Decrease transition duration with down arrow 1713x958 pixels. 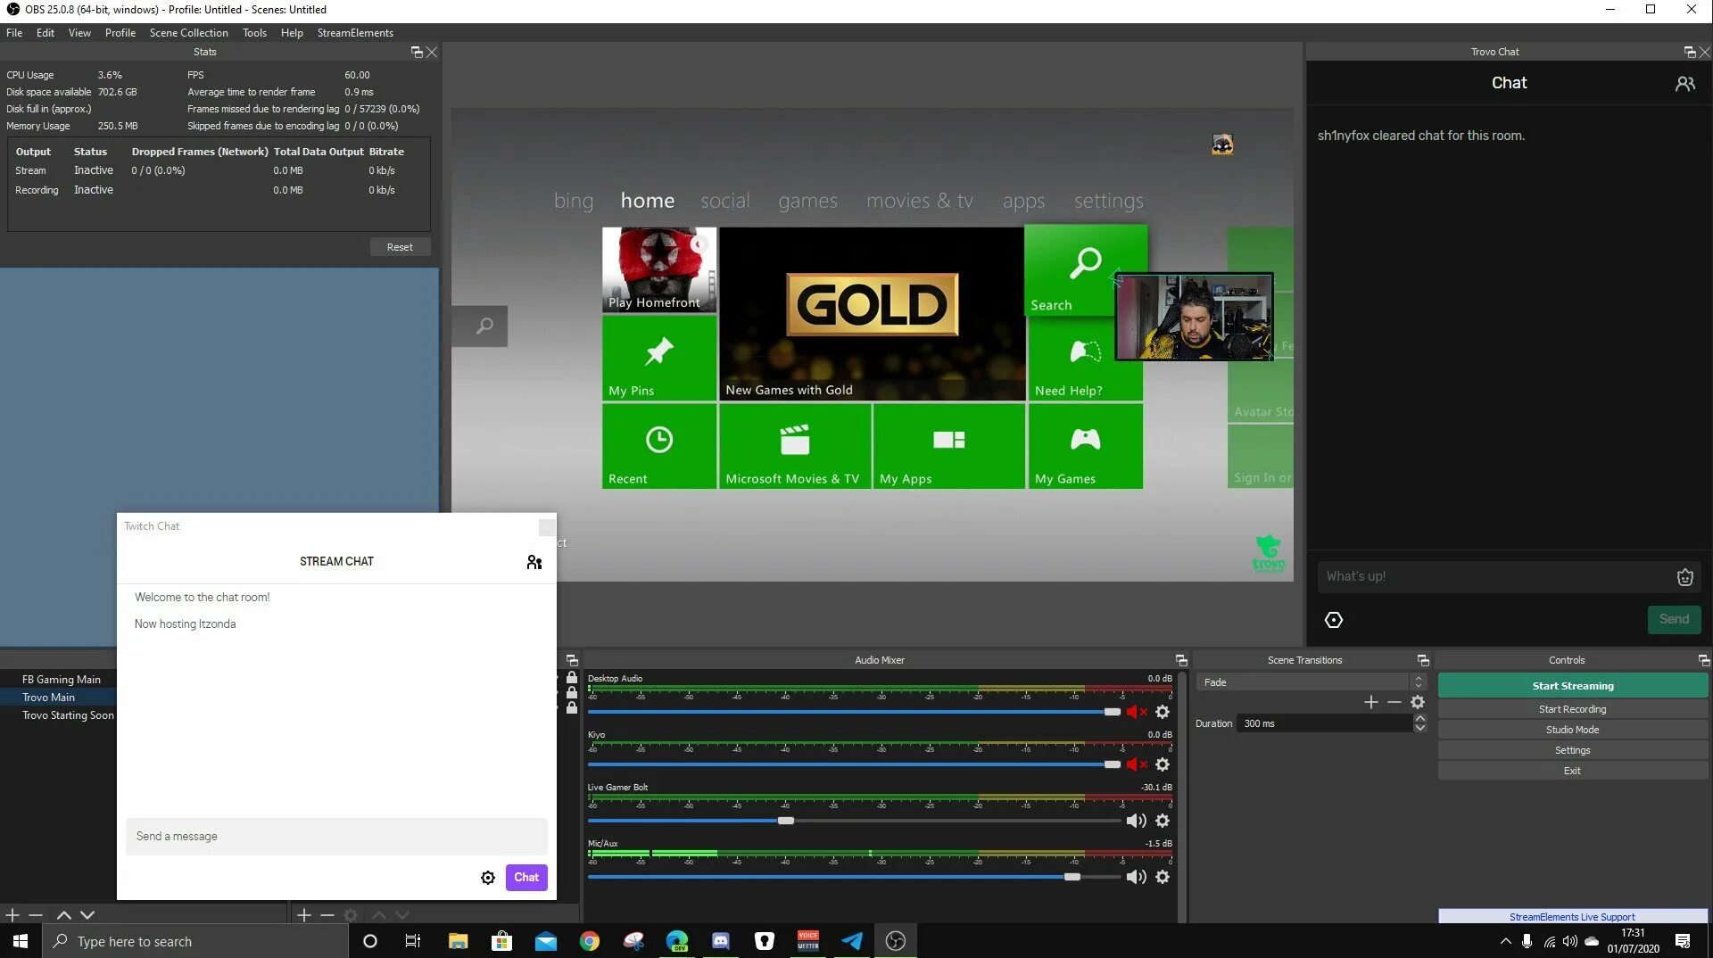point(1419,728)
